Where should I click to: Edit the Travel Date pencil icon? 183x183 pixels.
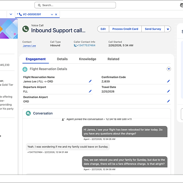click(168, 91)
